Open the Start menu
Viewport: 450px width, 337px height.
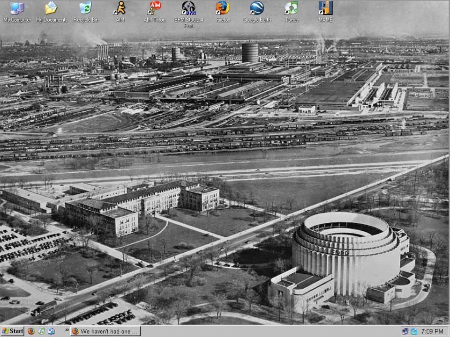(x=12, y=331)
